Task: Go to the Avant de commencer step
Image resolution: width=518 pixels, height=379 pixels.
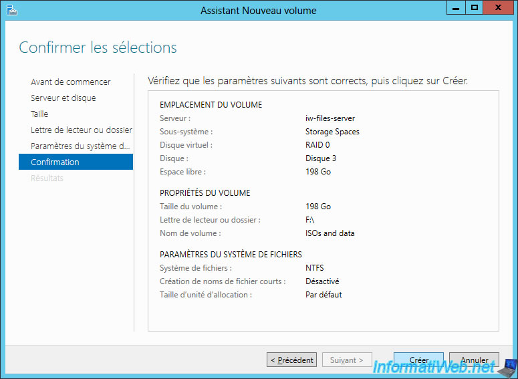Action: (70, 82)
